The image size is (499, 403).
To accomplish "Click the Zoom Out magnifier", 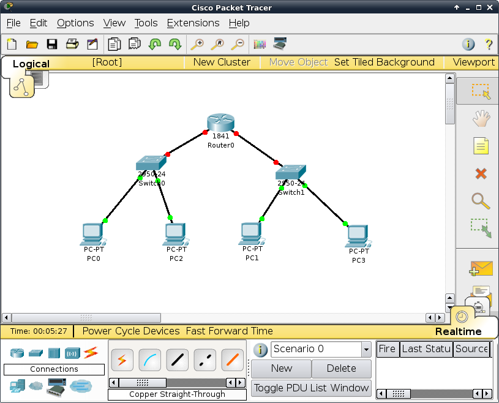I will 238,44.
